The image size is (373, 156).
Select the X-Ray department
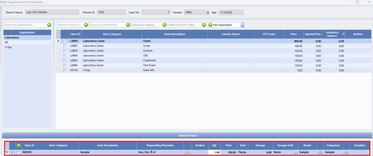(x=8, y=47)
